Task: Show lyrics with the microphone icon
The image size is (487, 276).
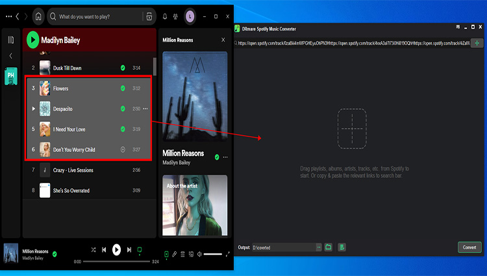Action: point(175,255)
